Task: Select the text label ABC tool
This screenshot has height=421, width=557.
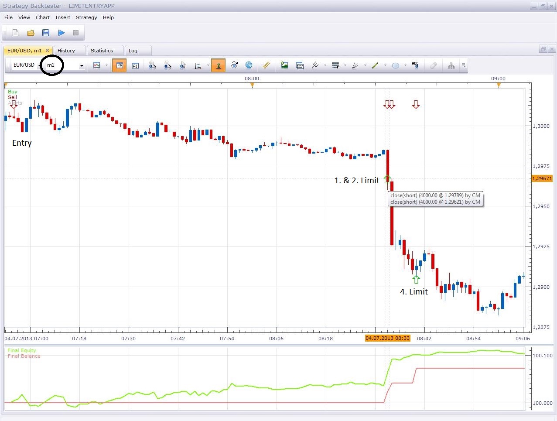Action: pyautogui.click(x=415, y=65)
